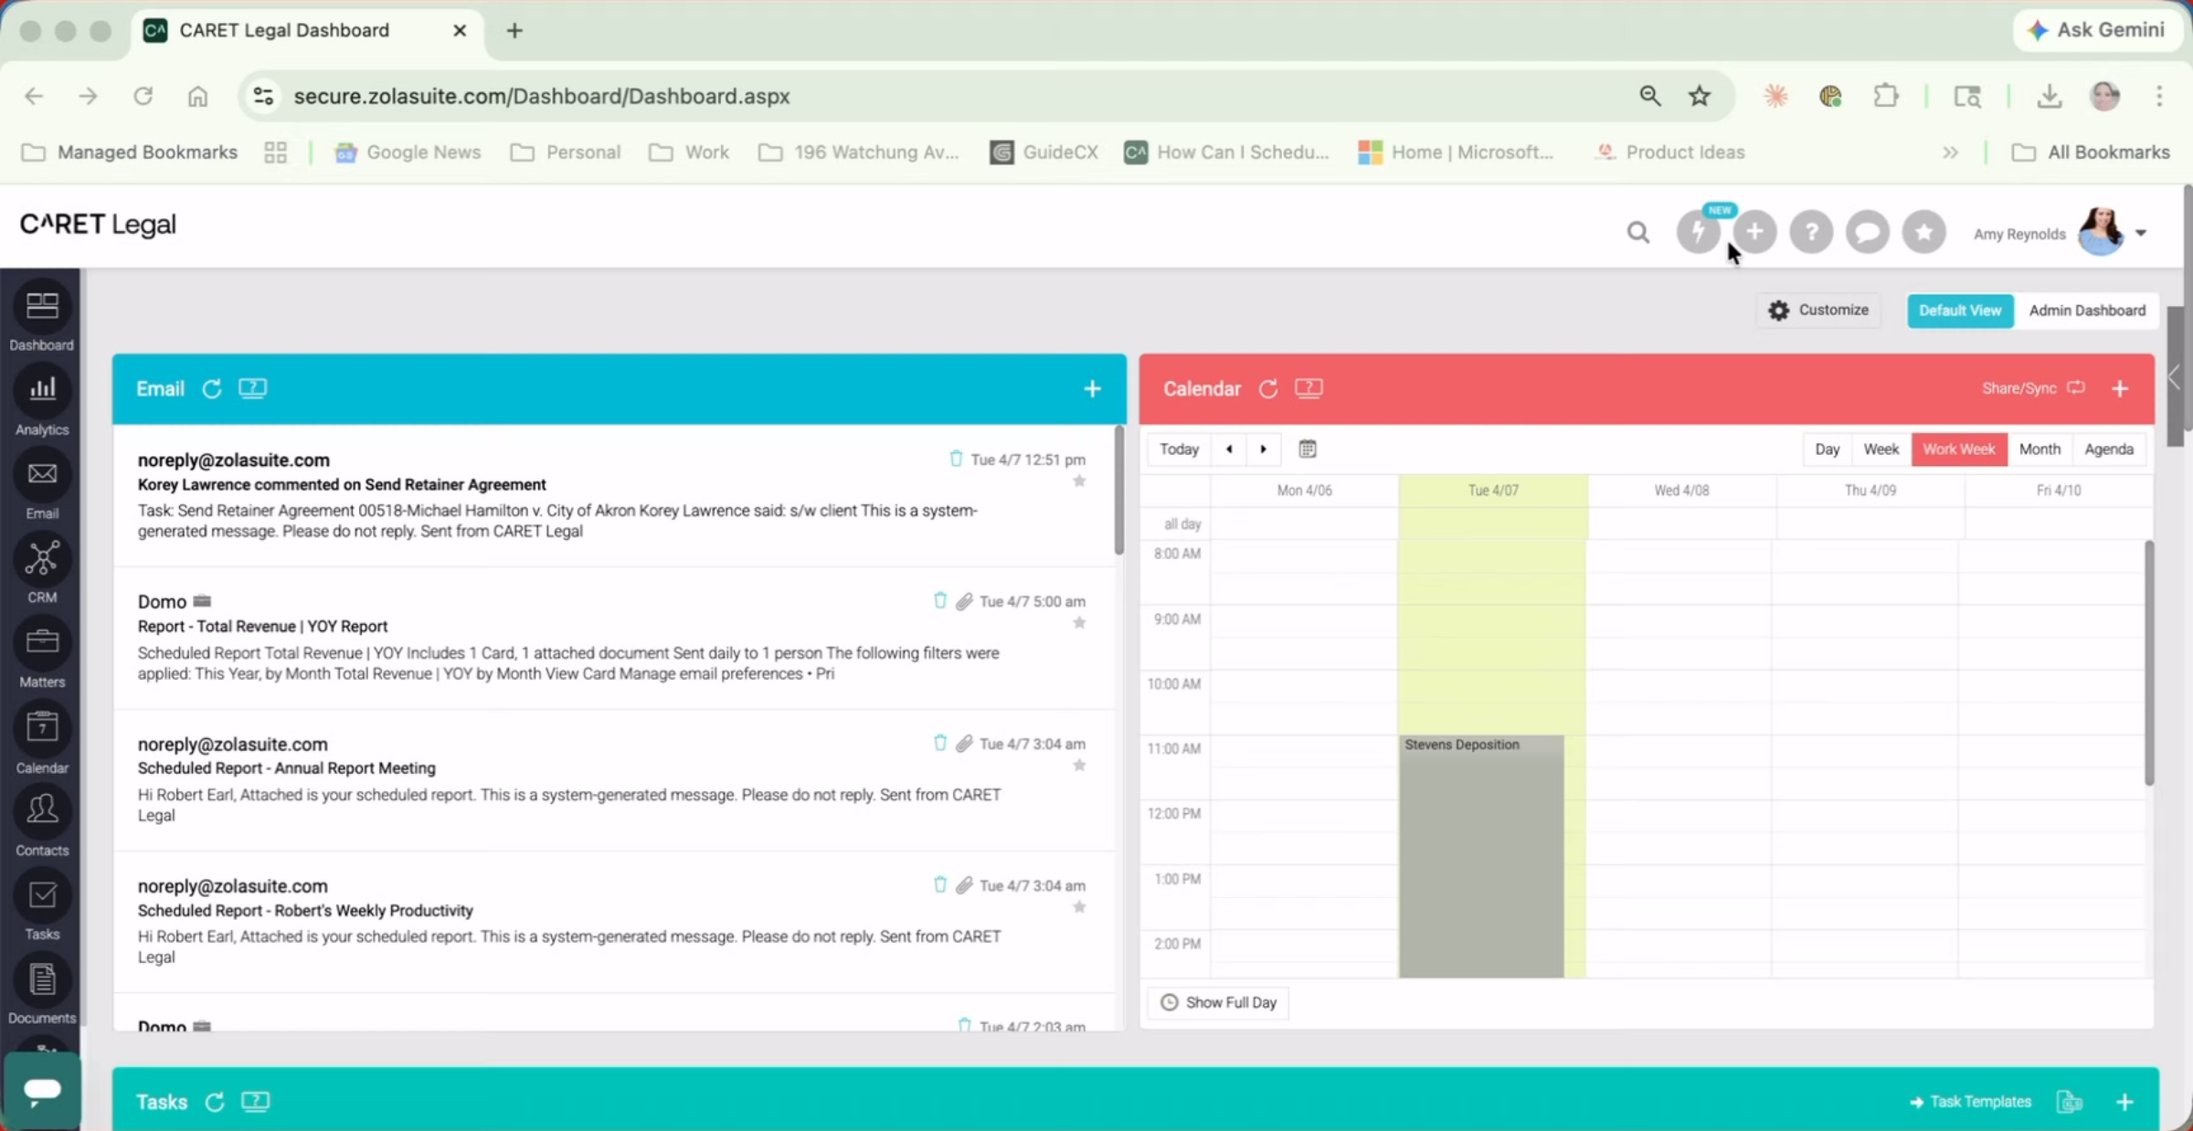Compose new email with Email plus icon
This screenshot has height=1131, width=2193.
click(1092, 389)
